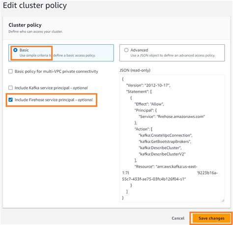The image size is (233, 225).
Task: Cancel editing the cluster policy
Action: pos(178,218)
